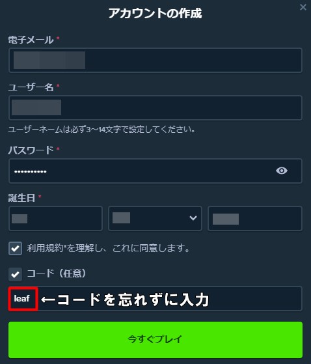This screenshot has height=364, width=311.
Task: Click the 電子メール label
Action: click(31, 40)
